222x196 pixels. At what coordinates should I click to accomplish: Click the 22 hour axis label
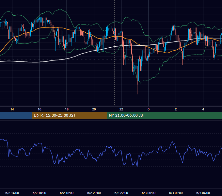tap(121, 109)
